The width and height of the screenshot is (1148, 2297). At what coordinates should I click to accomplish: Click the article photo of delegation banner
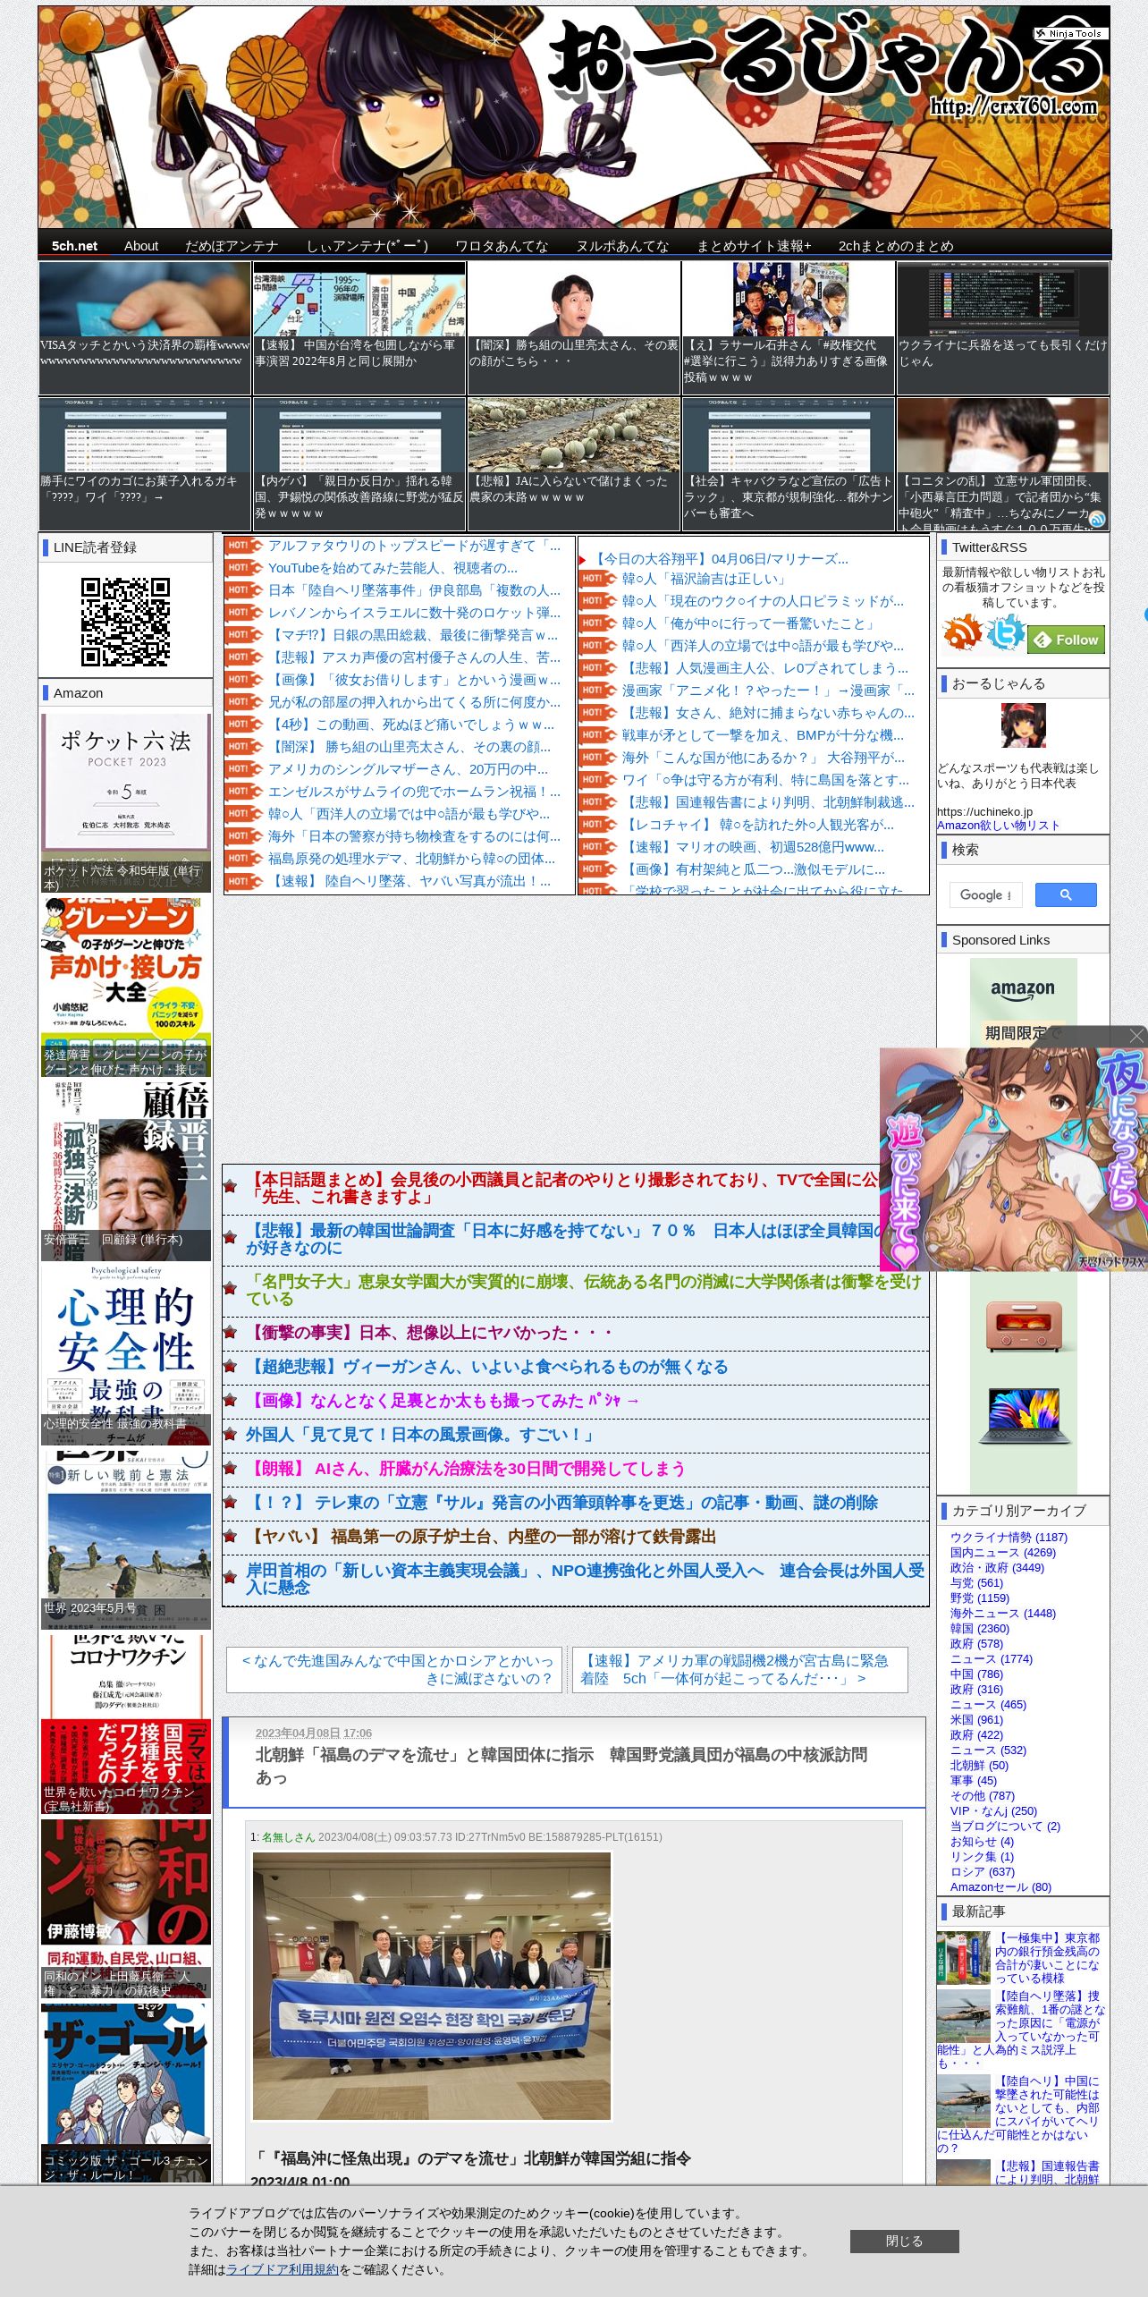(432, 1986)
